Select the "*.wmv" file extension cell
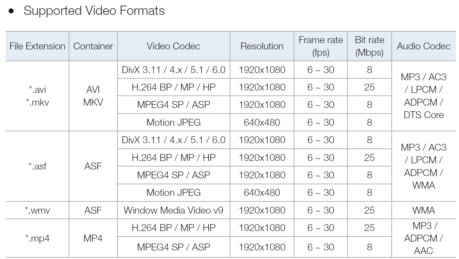459x259 pixels. tap(37, 210)
